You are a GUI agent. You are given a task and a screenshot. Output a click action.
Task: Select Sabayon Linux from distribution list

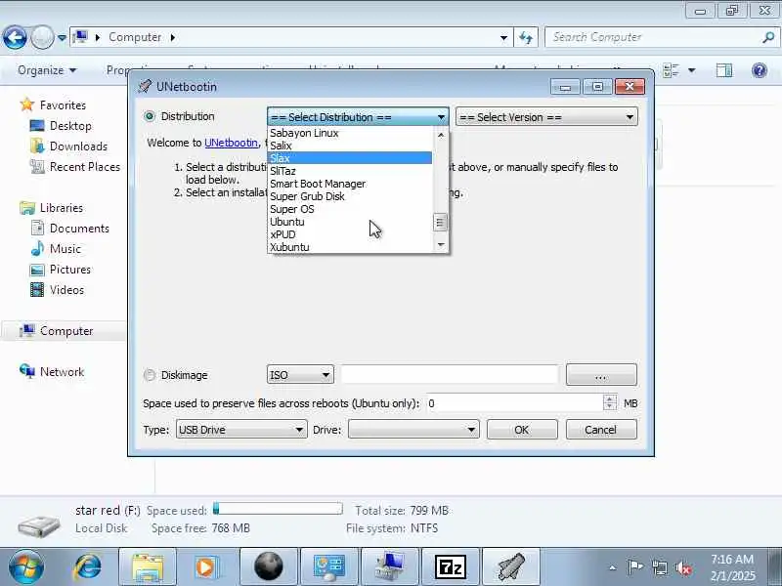(x=350, y=133)
